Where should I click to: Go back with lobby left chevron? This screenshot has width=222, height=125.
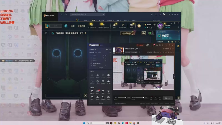(x=46, y=33)
